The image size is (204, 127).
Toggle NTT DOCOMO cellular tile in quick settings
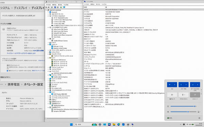click(192, 85)
